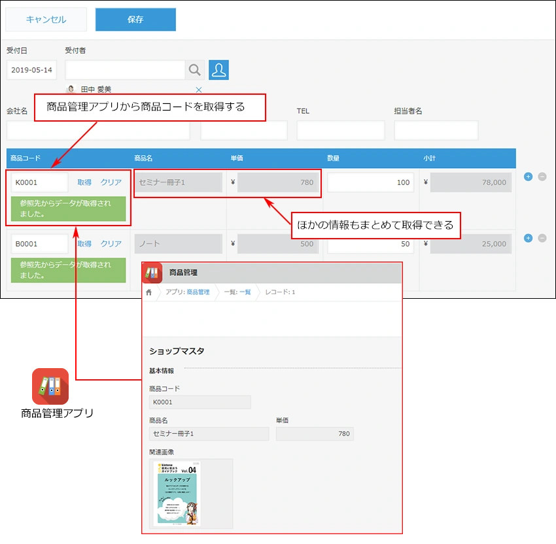The width and height of the screenshot is (556, 544).
Task: Open user selection via the blue person icon
Action: tap(218, 69)
